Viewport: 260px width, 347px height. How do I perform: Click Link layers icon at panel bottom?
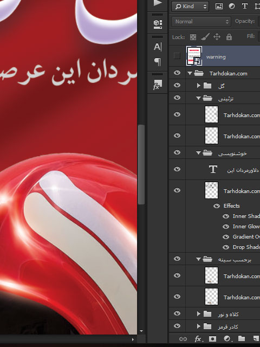pyautogui.click(x=183, y=339)
